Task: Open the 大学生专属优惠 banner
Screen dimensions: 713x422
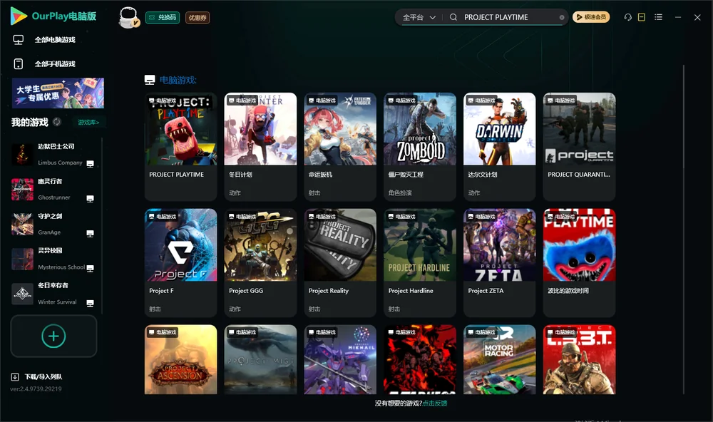Action: [x=58, y=93]
